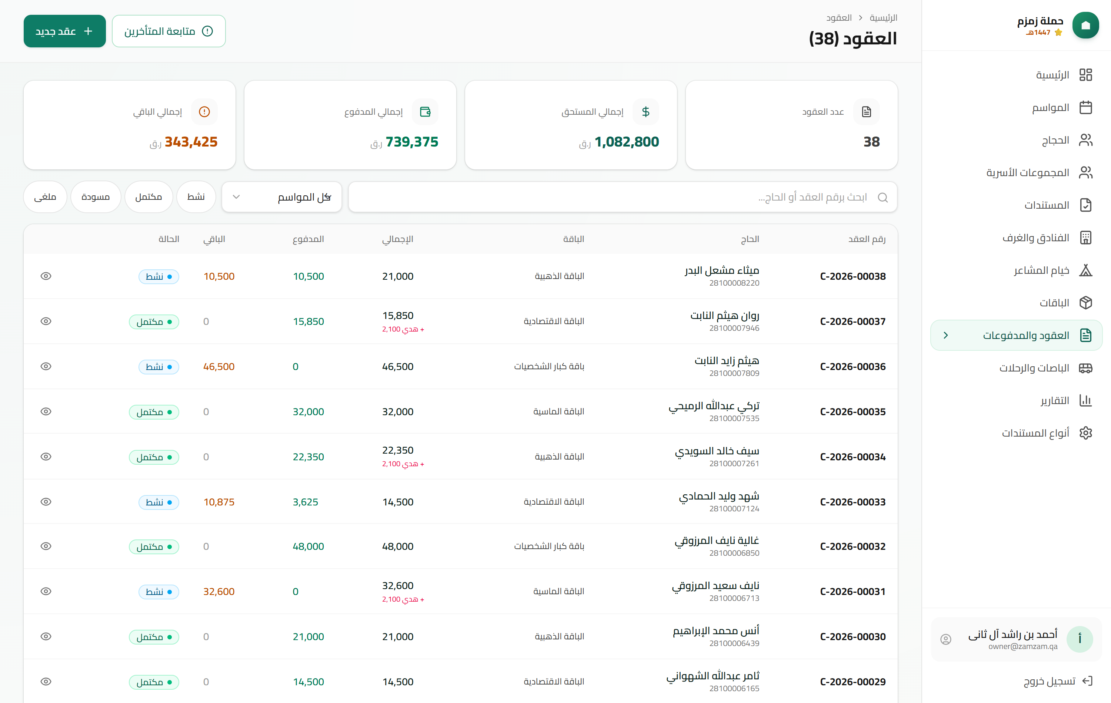View contract C-2026-00031 with eye icon
1111x703 pixels.
[x=46, y=591]
